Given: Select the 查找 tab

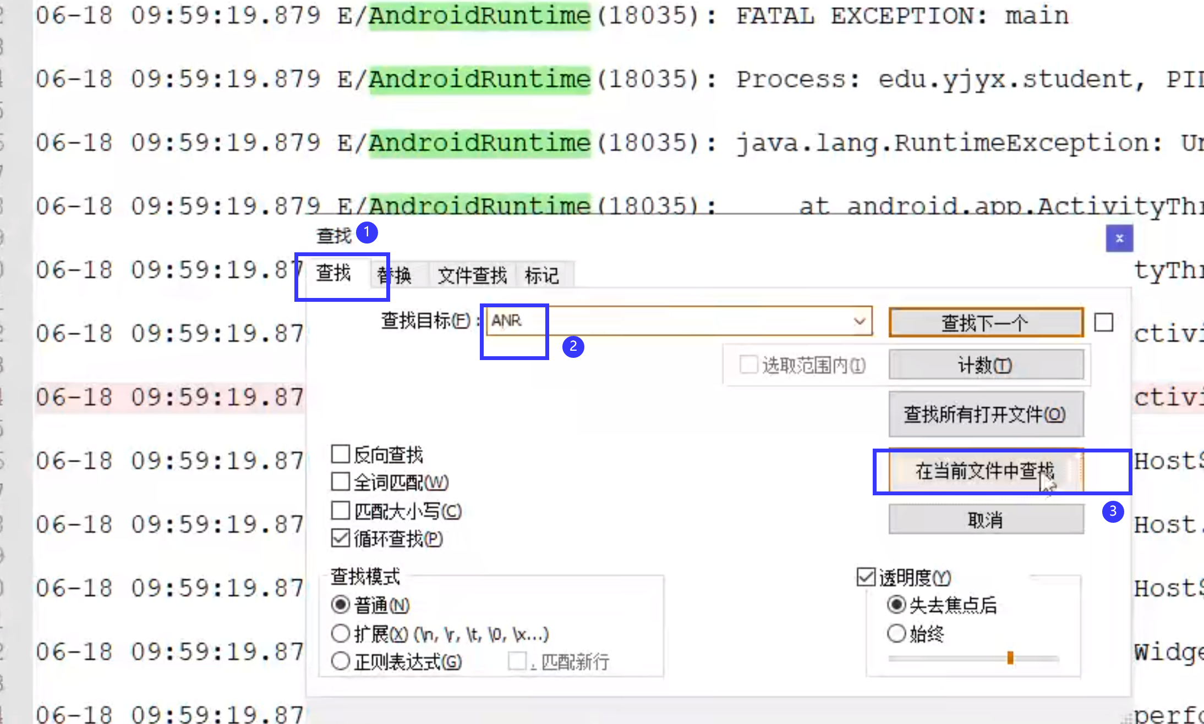Looking at the screenshot, I should tap(333, 273).
